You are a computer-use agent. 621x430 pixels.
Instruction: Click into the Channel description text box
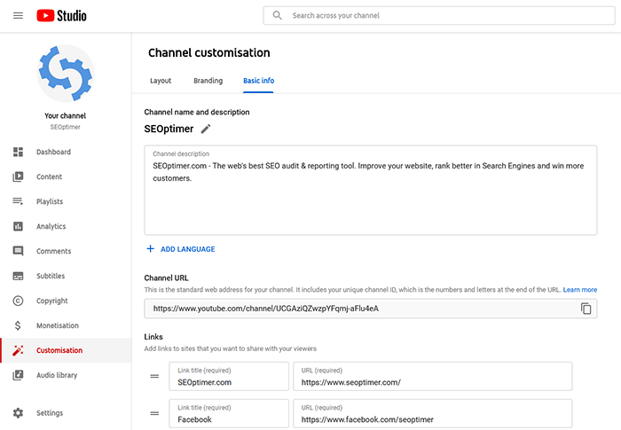pos(370,190)
